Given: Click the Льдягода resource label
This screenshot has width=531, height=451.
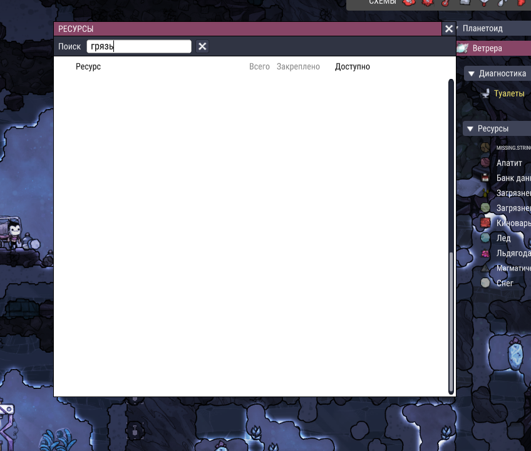Looking at the screenshot, I should [513, 253].
